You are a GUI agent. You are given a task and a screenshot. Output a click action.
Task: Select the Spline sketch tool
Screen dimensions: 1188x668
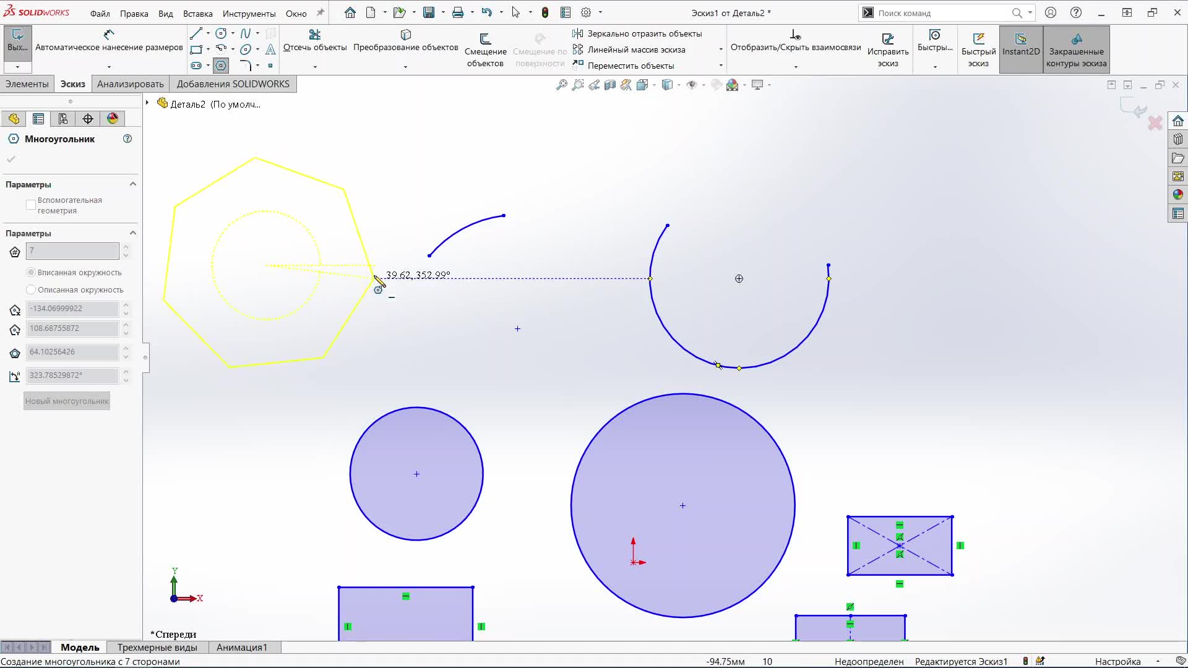[x=246, y=33]
